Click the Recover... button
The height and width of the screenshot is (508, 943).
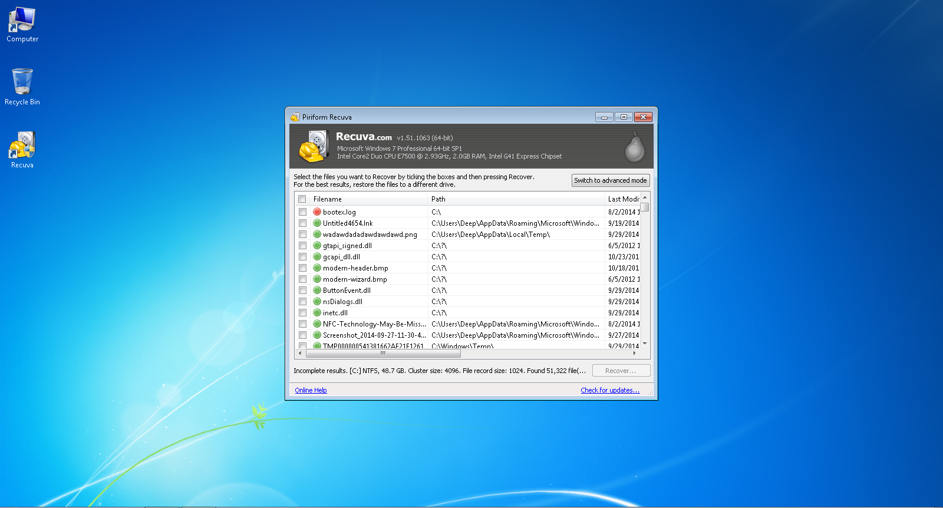621,371
